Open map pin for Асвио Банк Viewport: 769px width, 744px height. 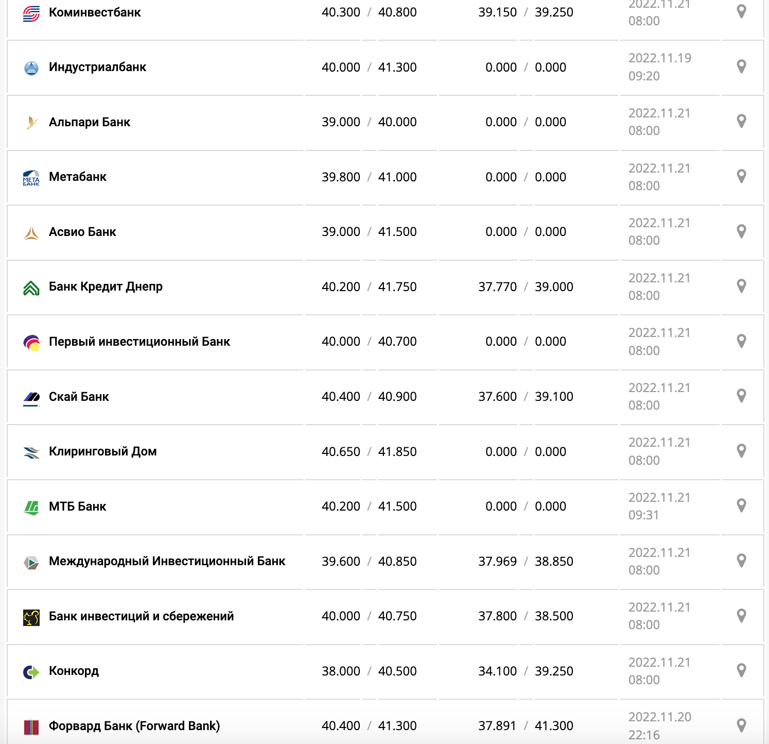741,231
